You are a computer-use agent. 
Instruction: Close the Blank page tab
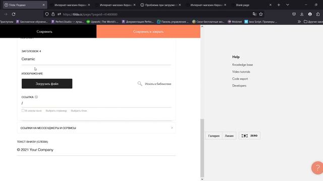(271, 5)
